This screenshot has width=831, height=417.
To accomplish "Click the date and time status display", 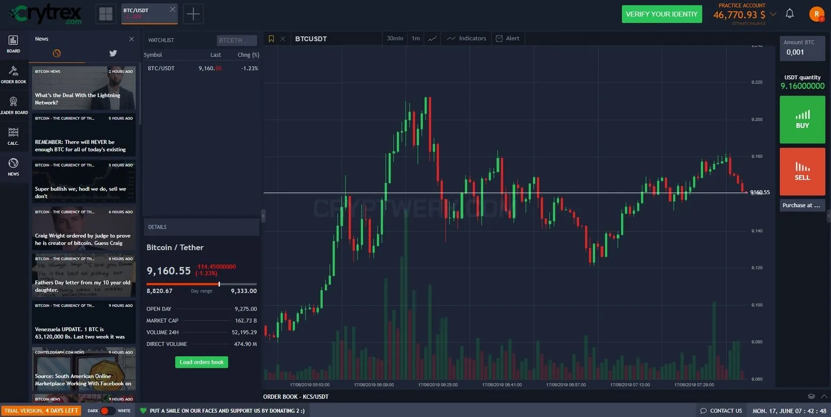I will click(789, 411).
